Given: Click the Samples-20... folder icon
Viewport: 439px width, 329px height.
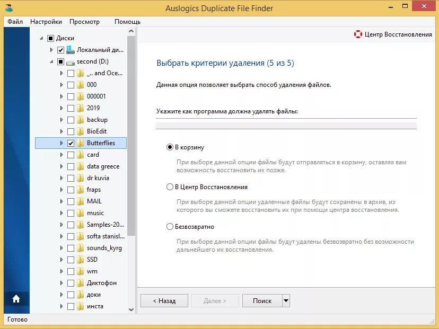Looking at the screenshot, I should (x=80, y=225).
